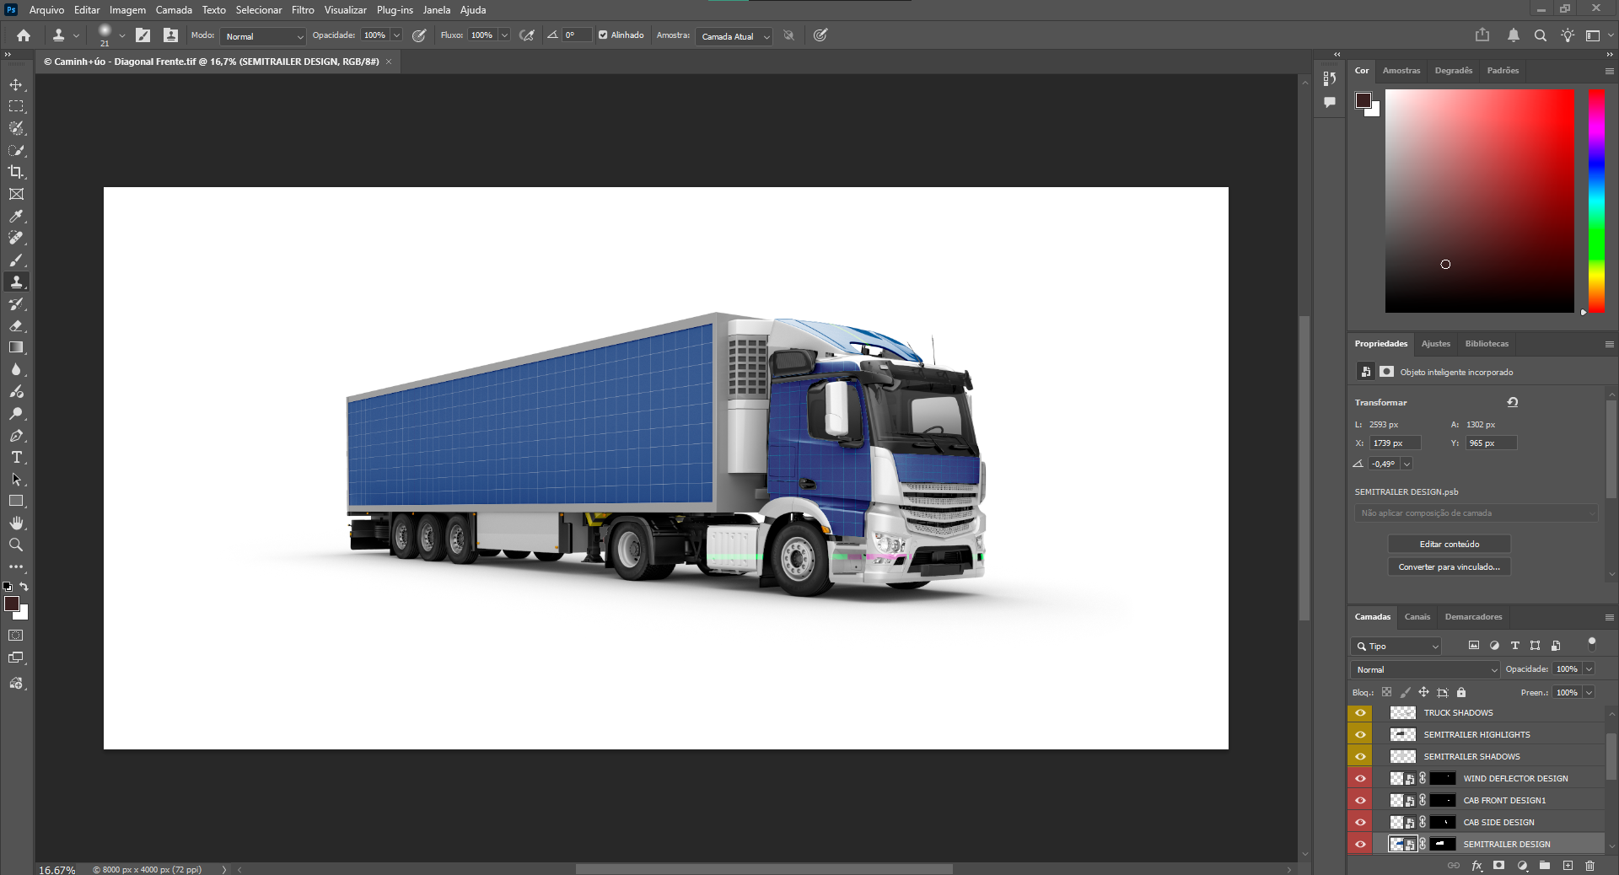
Task: Open the Amostra sample dropdown
Action: [x=734, y=36]
